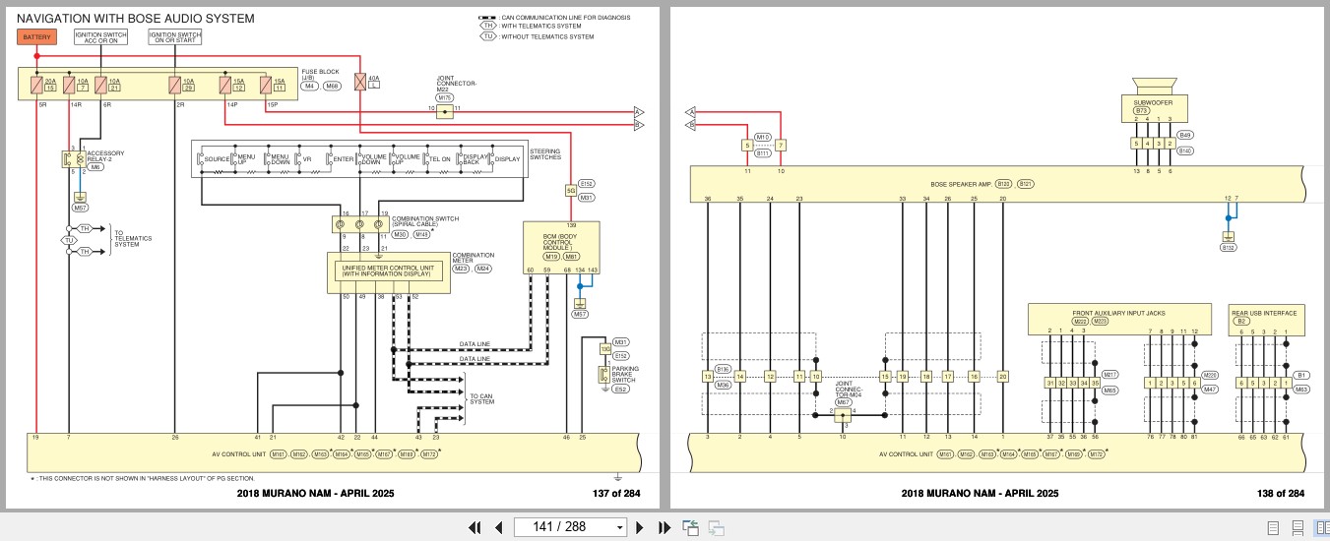Click the COMBINATION SWITCH (SPIRAL CABLE) label

423,222
